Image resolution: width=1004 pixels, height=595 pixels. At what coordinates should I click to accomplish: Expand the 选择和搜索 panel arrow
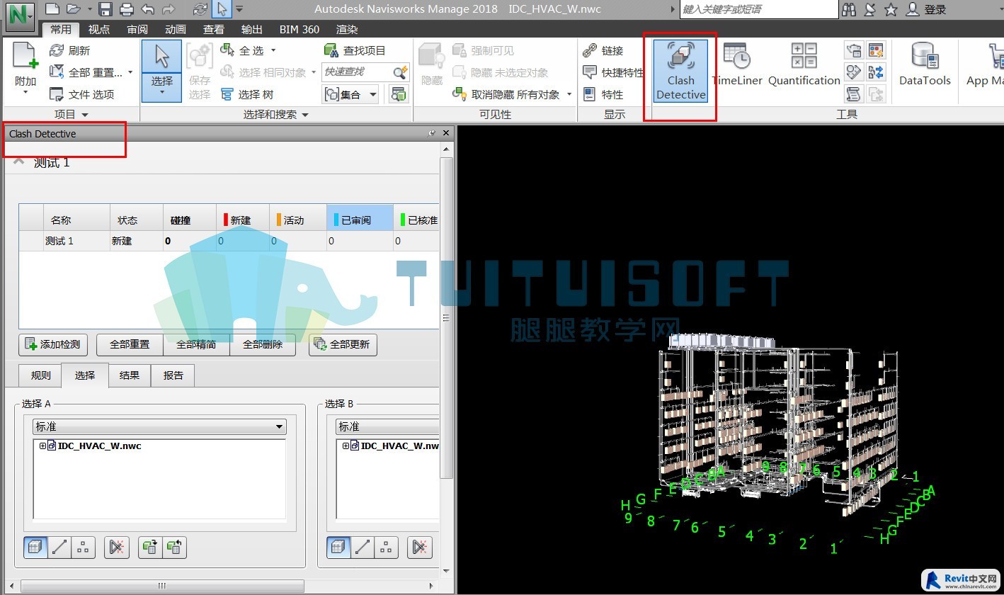pyautogui.click(x=305, y=115)
